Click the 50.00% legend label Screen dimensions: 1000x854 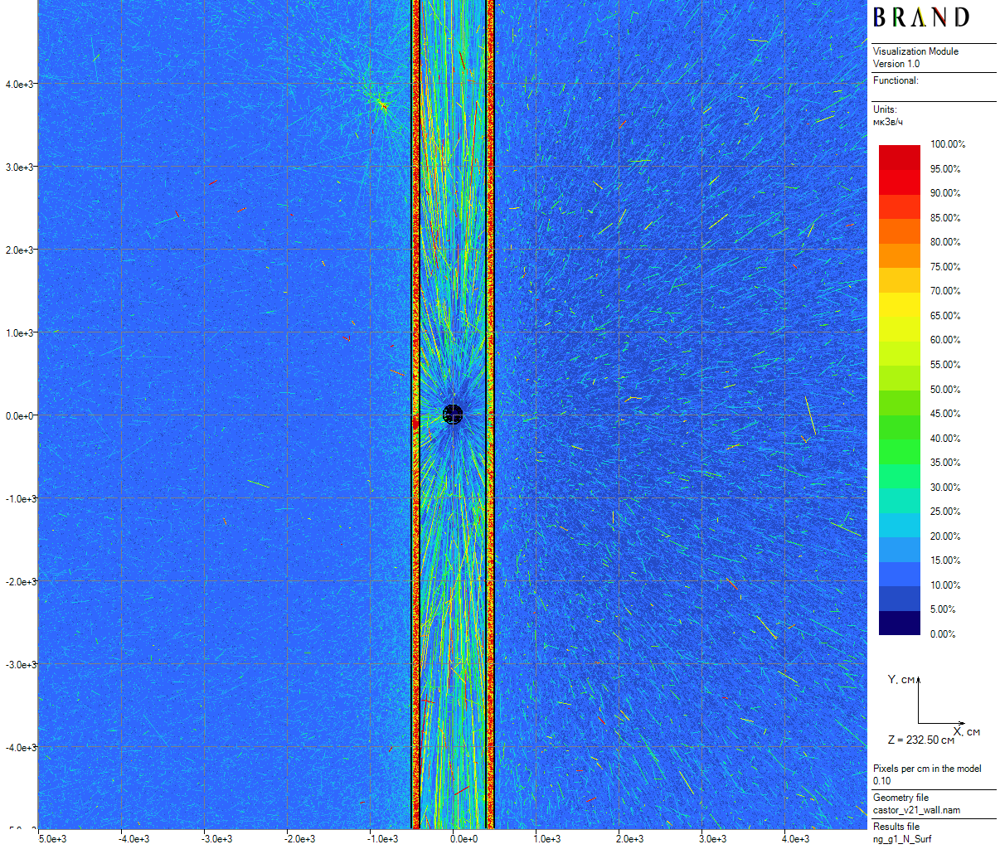[945, 390]
